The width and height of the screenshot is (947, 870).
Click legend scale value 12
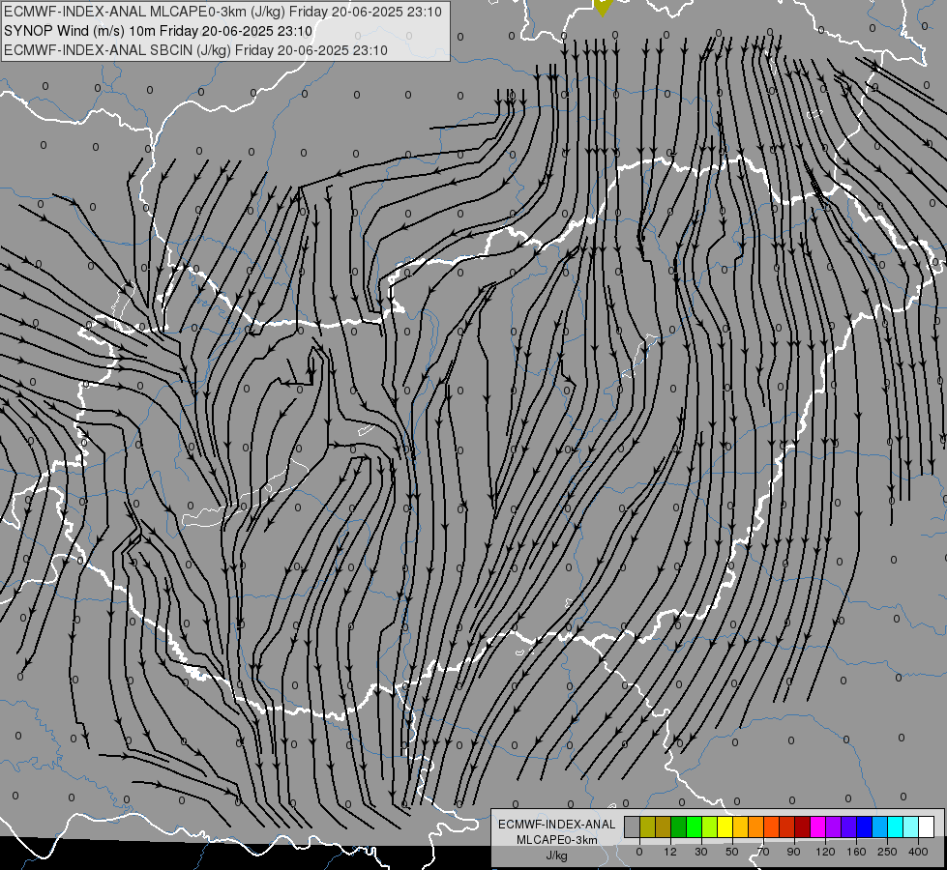tap(670, 852)
